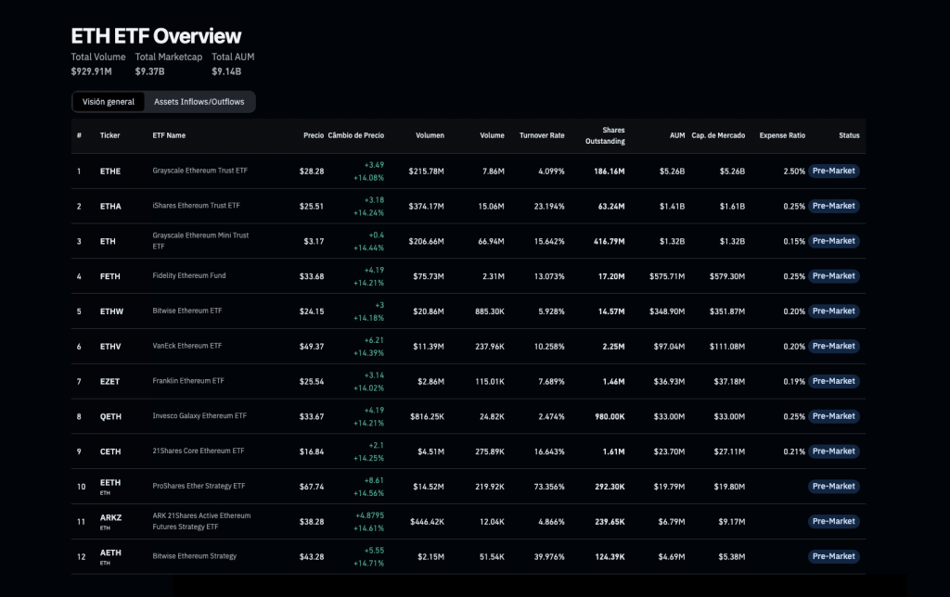Image resolution: width=950 pixels, height=597 pixels.
Task: Click Pre-Market badge in the ETHE row
Action: (833, 171)
